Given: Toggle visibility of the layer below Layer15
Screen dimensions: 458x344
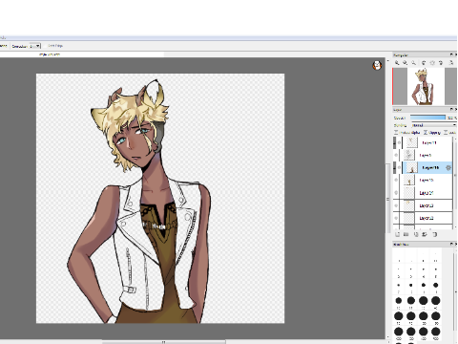Looking at the screenshot, I should pos(396,193).
